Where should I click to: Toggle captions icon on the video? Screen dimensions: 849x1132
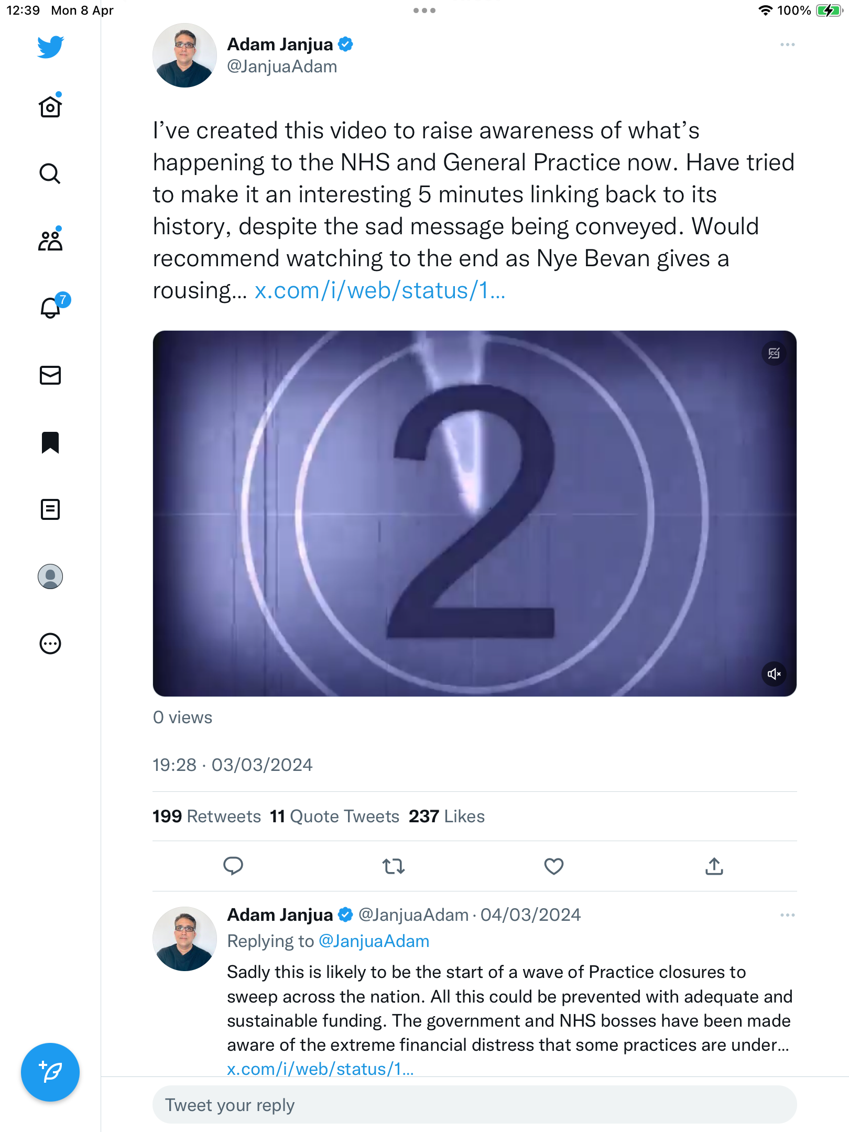tap(774, 353)
